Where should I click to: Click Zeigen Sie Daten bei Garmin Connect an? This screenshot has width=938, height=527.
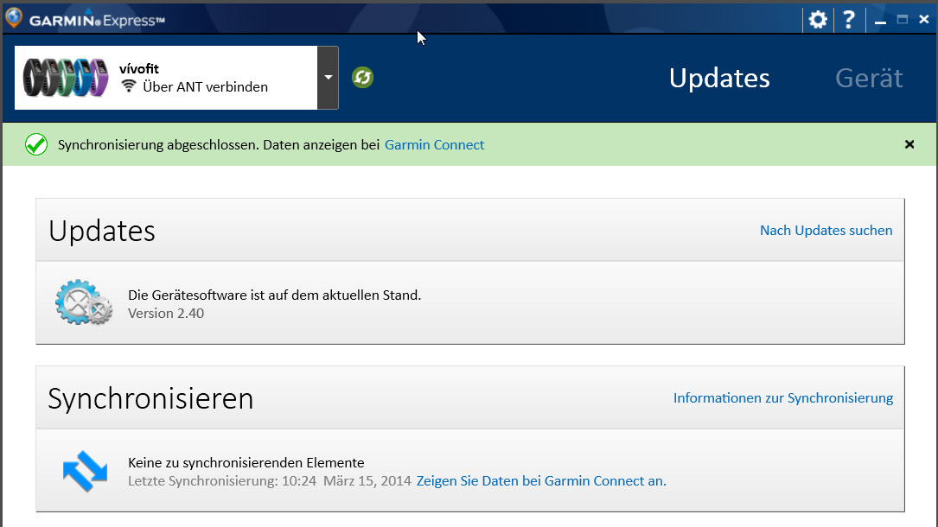point(541,481)
